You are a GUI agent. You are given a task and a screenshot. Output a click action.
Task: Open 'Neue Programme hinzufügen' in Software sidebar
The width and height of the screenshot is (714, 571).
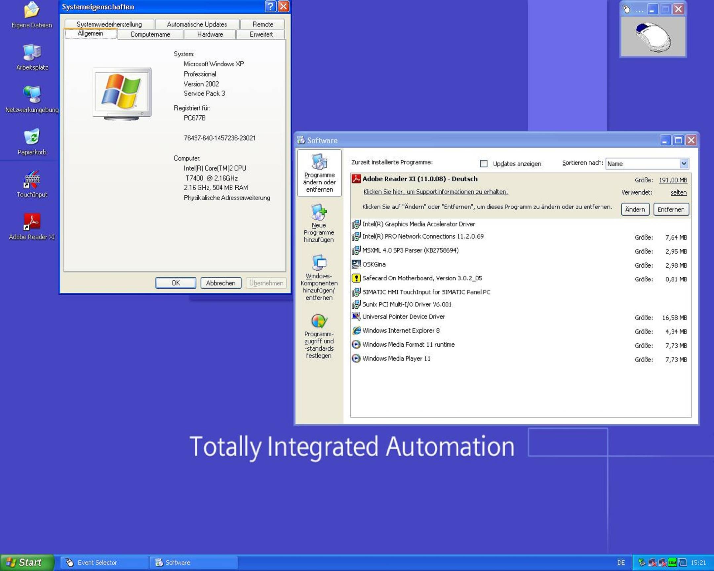[319, 223]
